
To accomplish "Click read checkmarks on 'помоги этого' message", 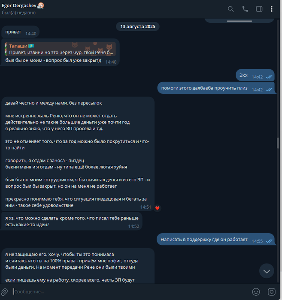I will tap(269, 90).
